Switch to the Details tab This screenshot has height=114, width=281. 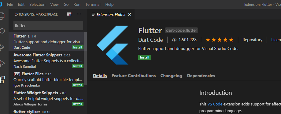pyautogui.click(x=100, y=76)
